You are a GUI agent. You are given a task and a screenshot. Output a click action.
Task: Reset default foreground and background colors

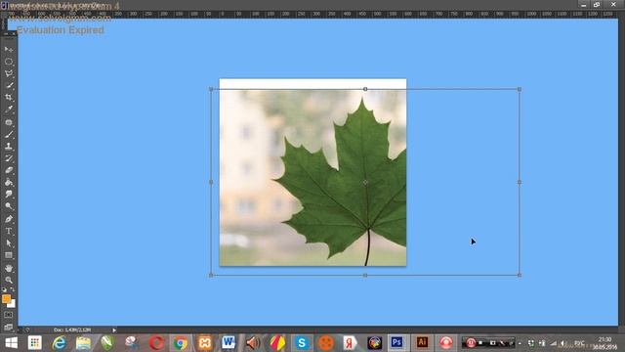tap(4, 289)
